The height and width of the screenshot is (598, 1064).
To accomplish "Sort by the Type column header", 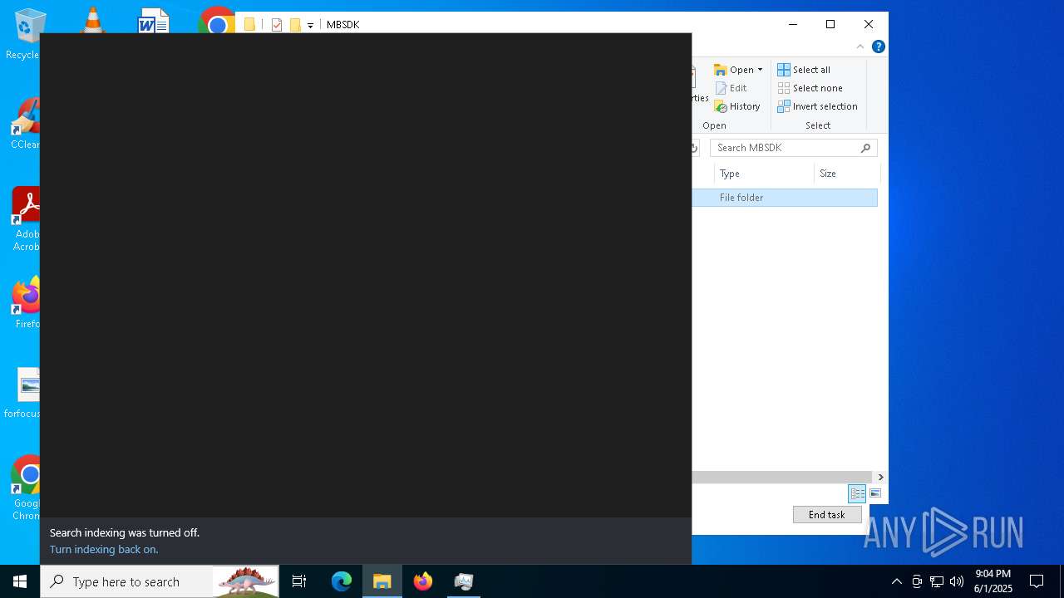I will coord(763,174).
